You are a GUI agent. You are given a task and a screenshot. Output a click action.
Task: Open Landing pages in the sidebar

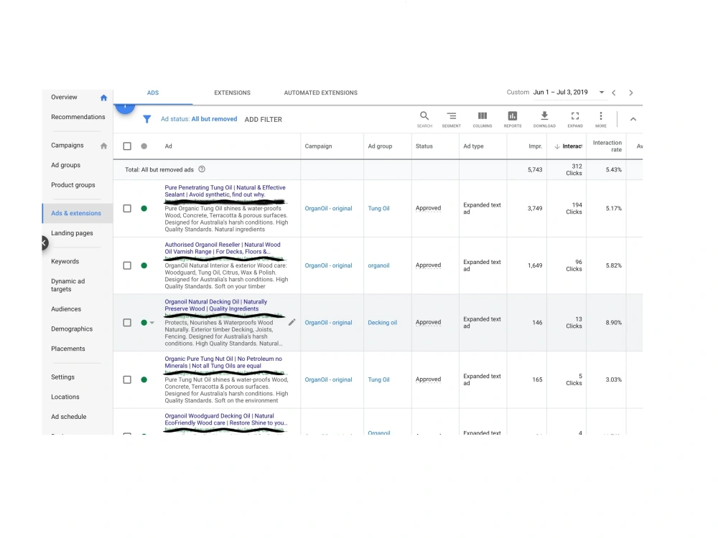(x=72, y=233)
